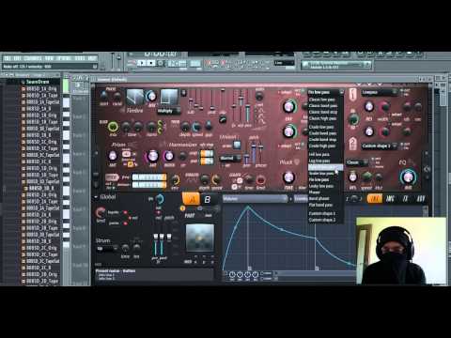Screen dimensions: 451x338
Task: Switch to part B tab
Action: (x=208, y=199)
